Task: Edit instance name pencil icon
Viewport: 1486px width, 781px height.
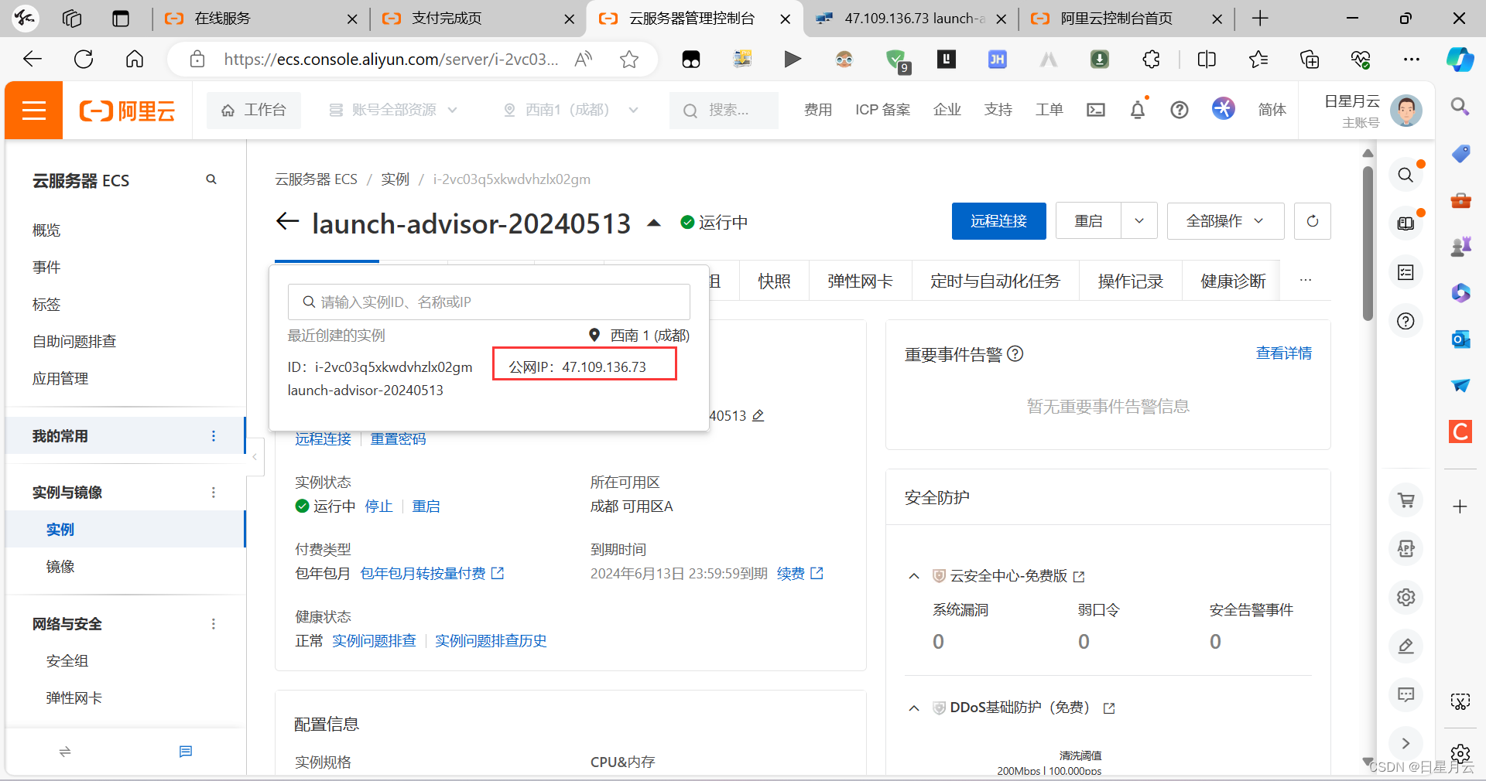Action: [x=758, y=415]
